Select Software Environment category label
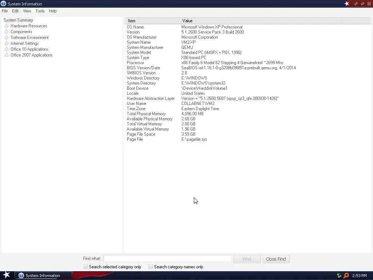 point(30,38)
